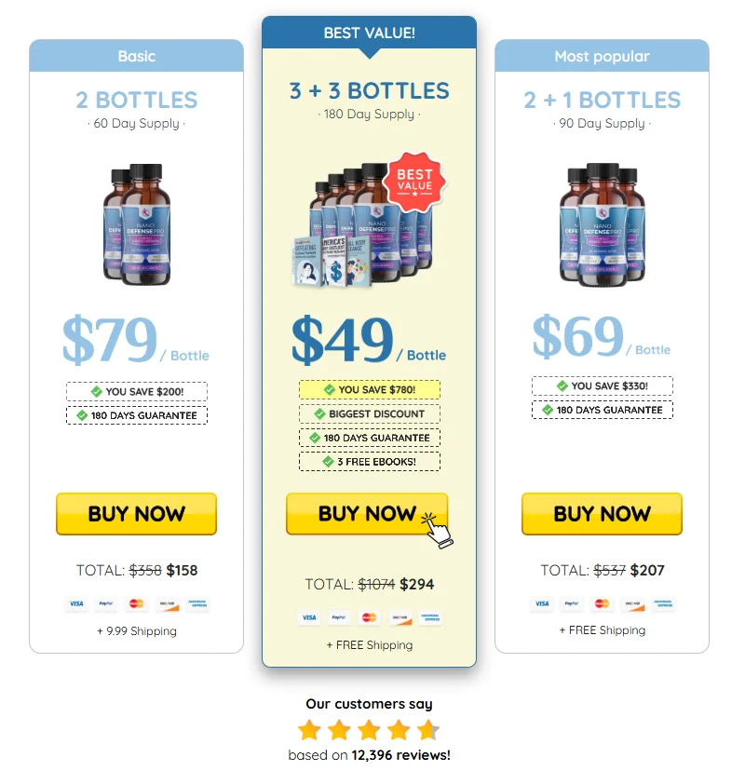
Task: Click the Biggest Discount badge
Action: pos(370,413)
